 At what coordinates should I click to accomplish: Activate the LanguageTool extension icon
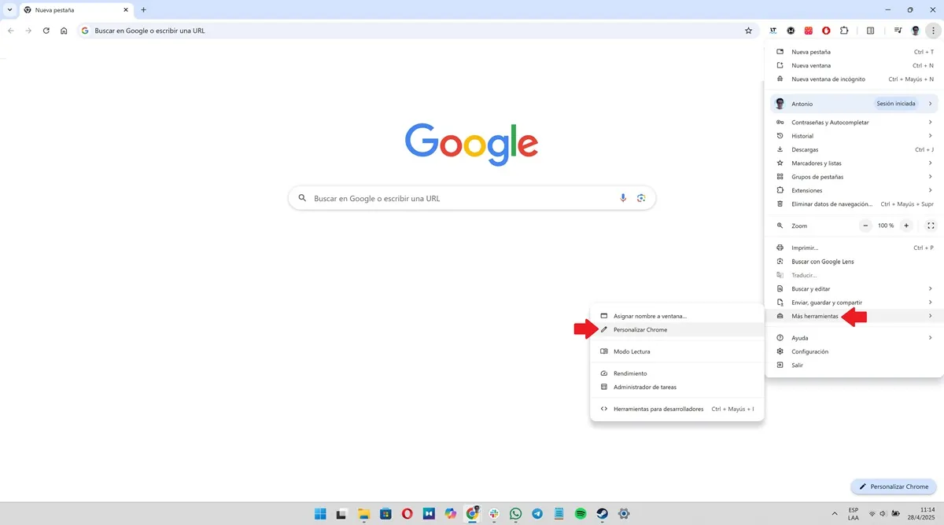[x=773, y=31]
